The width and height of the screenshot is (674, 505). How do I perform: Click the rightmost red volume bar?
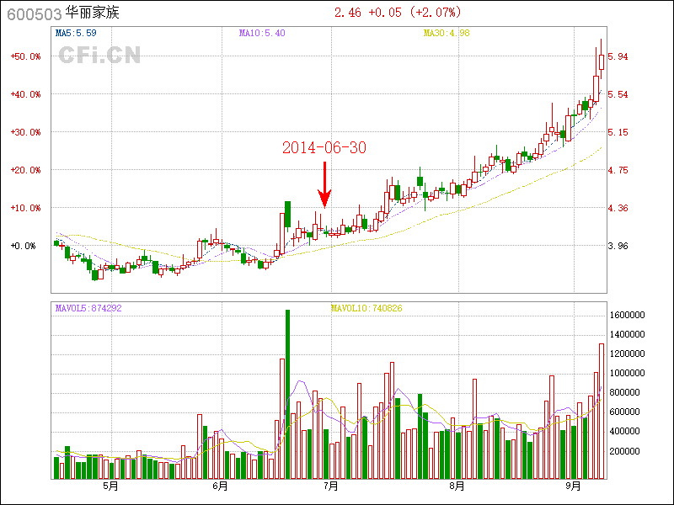coord(602,411)
